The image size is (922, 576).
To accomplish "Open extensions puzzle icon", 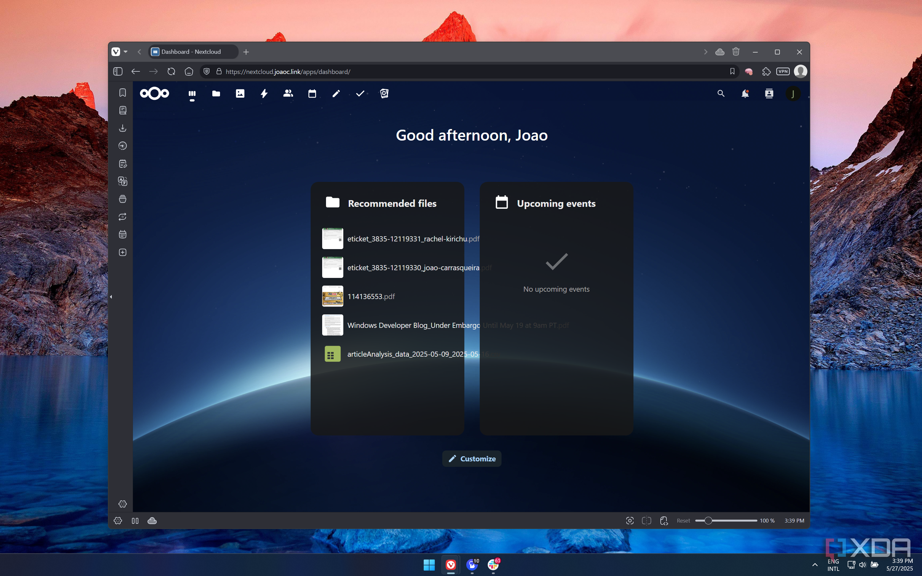I will coord(766,71).
